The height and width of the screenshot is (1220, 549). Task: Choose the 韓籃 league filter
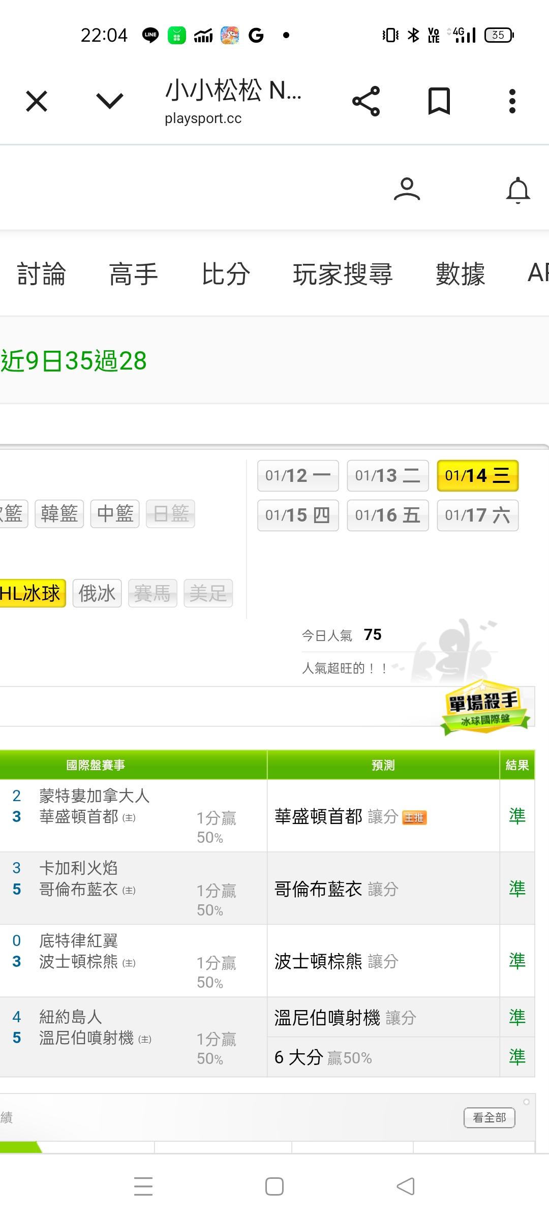point(59,513)
